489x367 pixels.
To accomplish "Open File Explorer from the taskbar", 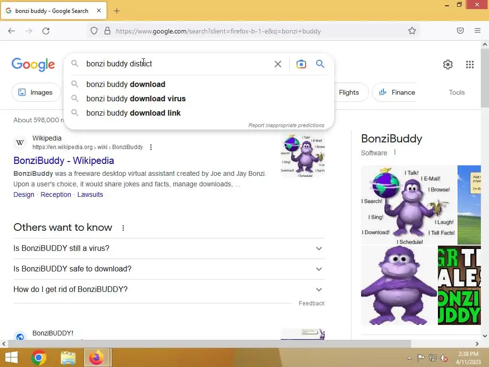I will 68,357.
